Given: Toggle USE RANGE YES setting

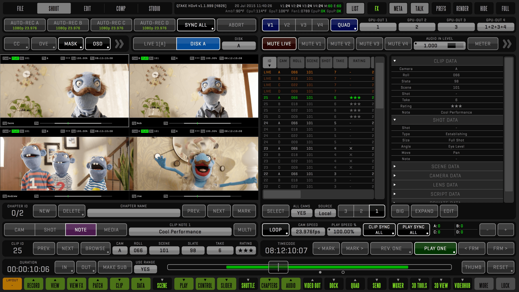Looking at the screenshot, I should [145, 269].
